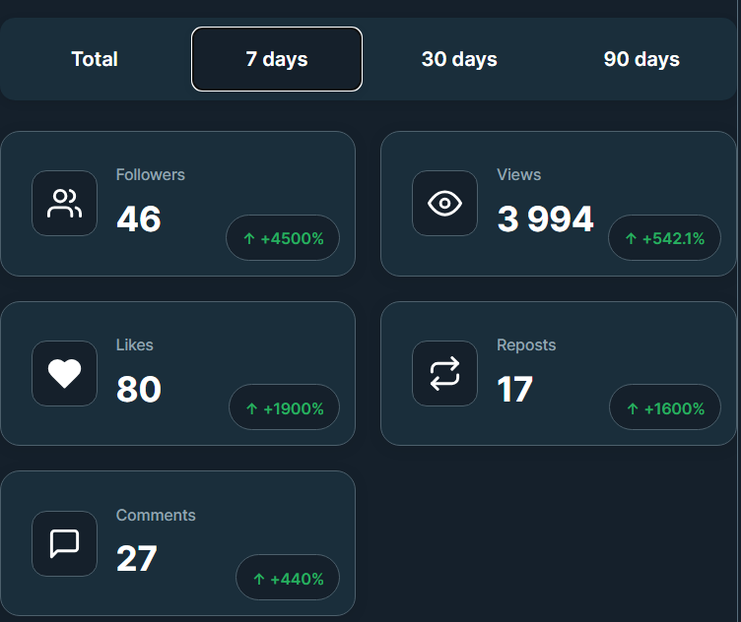Click the Likes heart icon
The height and width of the screenshot is (622, 741).
[x=65, y=374]
